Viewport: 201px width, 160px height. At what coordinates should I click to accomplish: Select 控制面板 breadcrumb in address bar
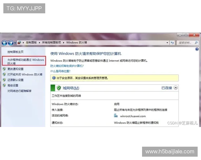coord(31,42)
